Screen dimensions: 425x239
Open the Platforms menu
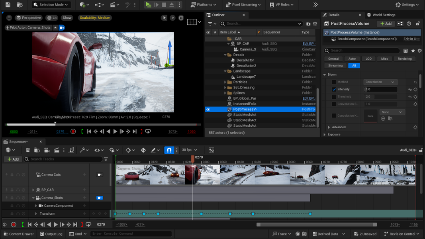(203, 5)
